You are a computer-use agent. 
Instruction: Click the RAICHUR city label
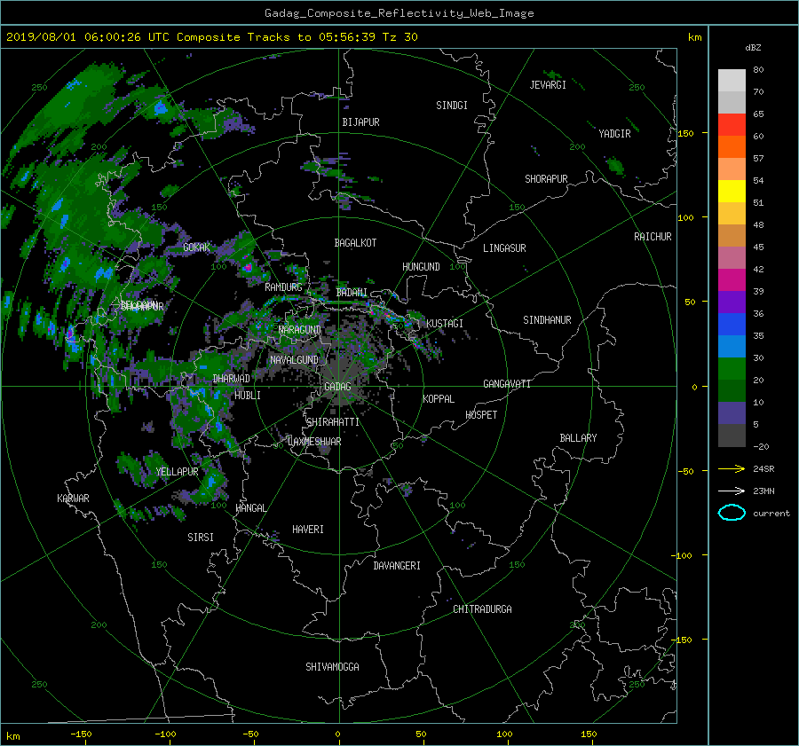tap(653, 237)
